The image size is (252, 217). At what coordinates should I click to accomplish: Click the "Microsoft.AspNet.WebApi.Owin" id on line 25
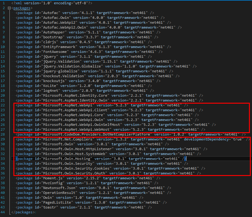click(x=73, y=120)
